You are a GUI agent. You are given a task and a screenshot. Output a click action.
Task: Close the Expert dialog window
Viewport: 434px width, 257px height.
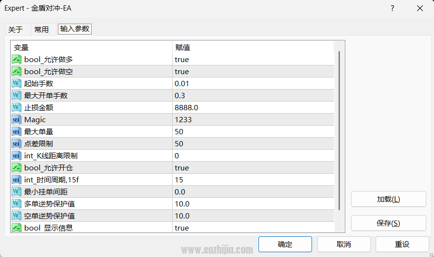(420, 8)
